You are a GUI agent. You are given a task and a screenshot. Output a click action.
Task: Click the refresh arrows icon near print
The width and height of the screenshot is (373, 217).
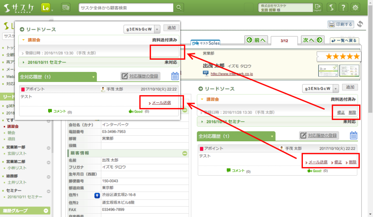pyautogui.click(x=360, y=24)
